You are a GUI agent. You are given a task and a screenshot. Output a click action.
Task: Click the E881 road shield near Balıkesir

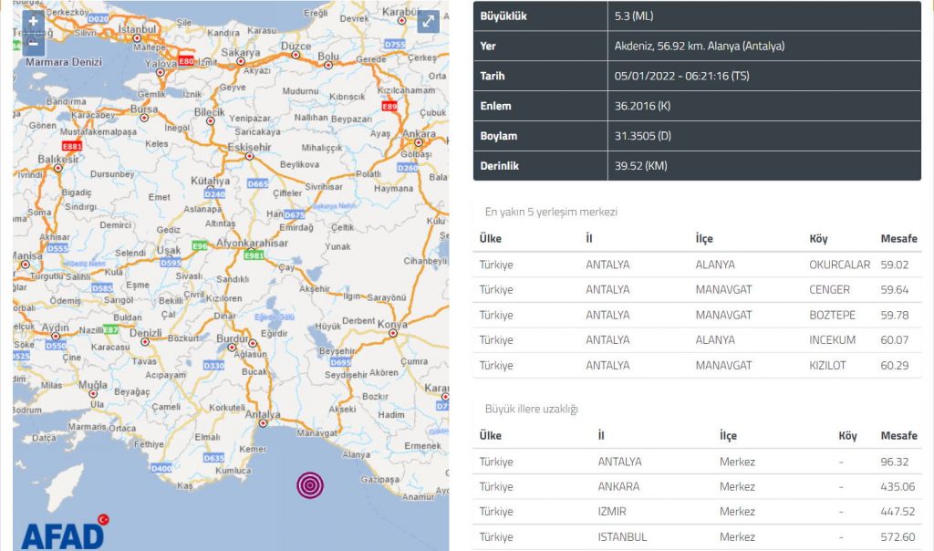72,145
